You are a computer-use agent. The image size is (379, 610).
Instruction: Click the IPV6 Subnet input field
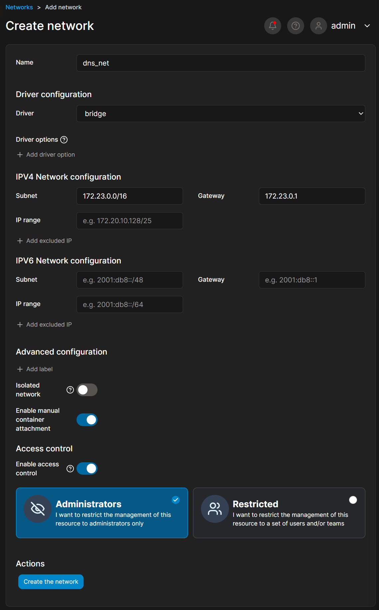(x=129, y=280)
